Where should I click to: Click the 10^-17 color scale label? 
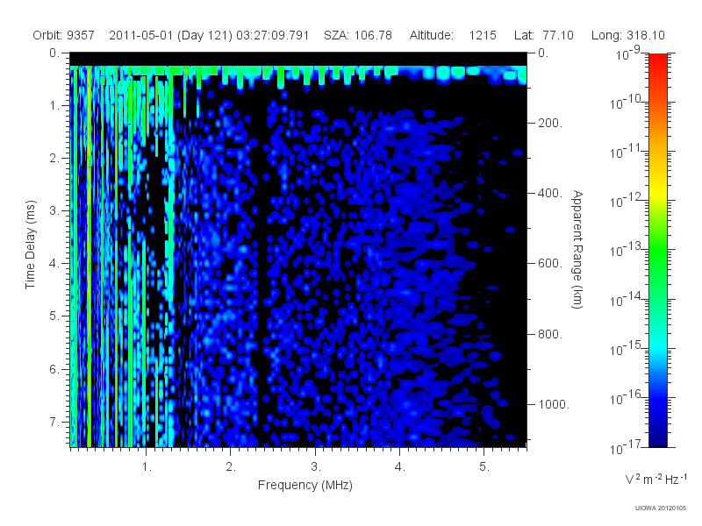tap(625, 447)
